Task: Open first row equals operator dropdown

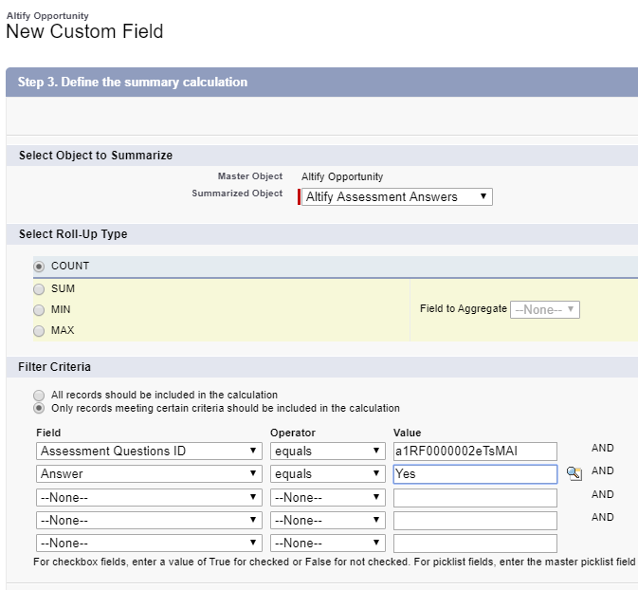Action: pos(328,452)
